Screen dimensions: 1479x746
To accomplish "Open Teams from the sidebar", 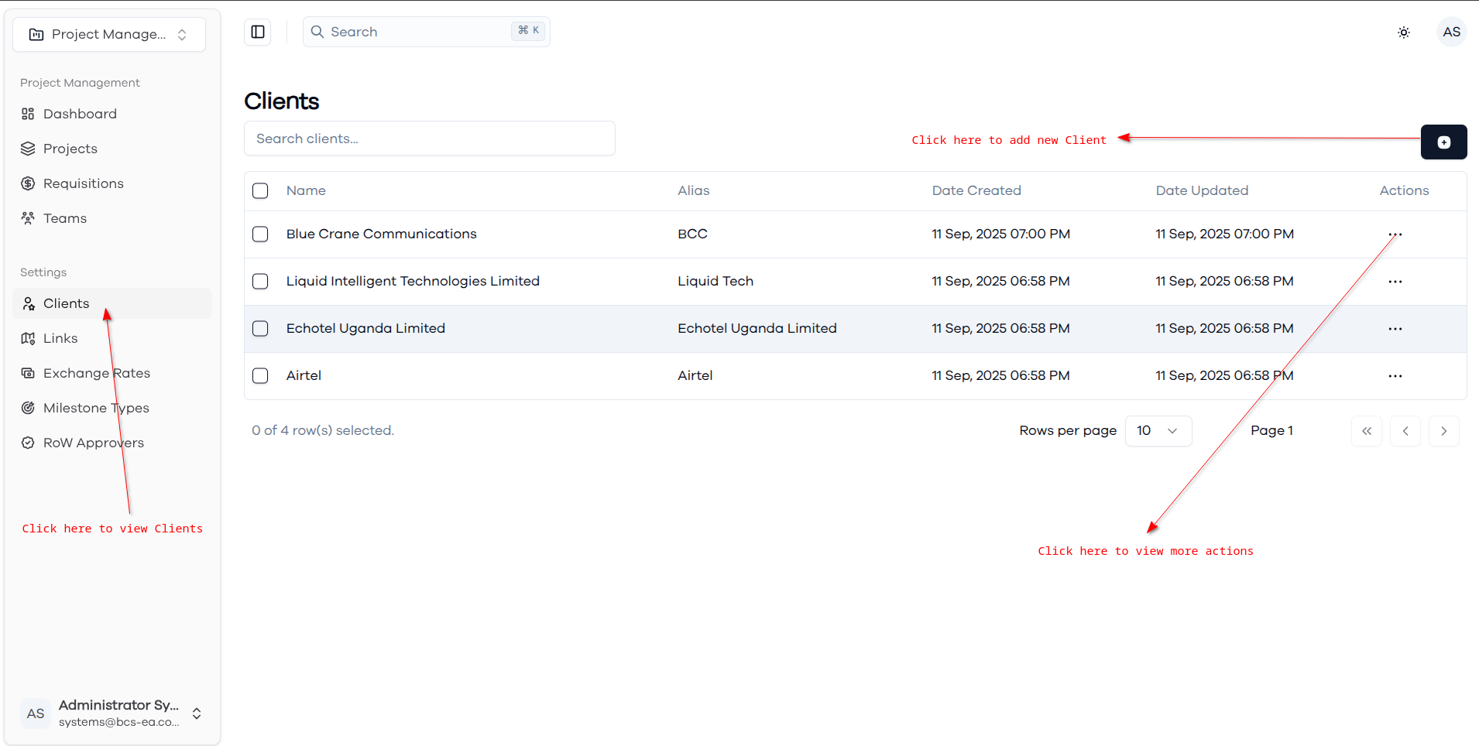I will (112, 218).
